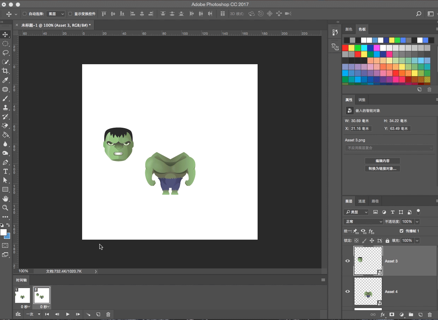The height and width of the screenshot is (320, 438).
Task: Enable the 自动选择 checkbox
Action: coord(25,14)
